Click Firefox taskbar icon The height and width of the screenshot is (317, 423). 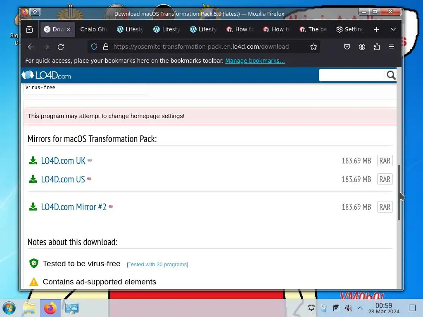(50, 308)
